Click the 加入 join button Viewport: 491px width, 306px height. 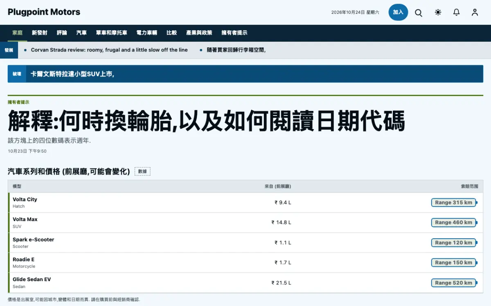pos(398,12)
